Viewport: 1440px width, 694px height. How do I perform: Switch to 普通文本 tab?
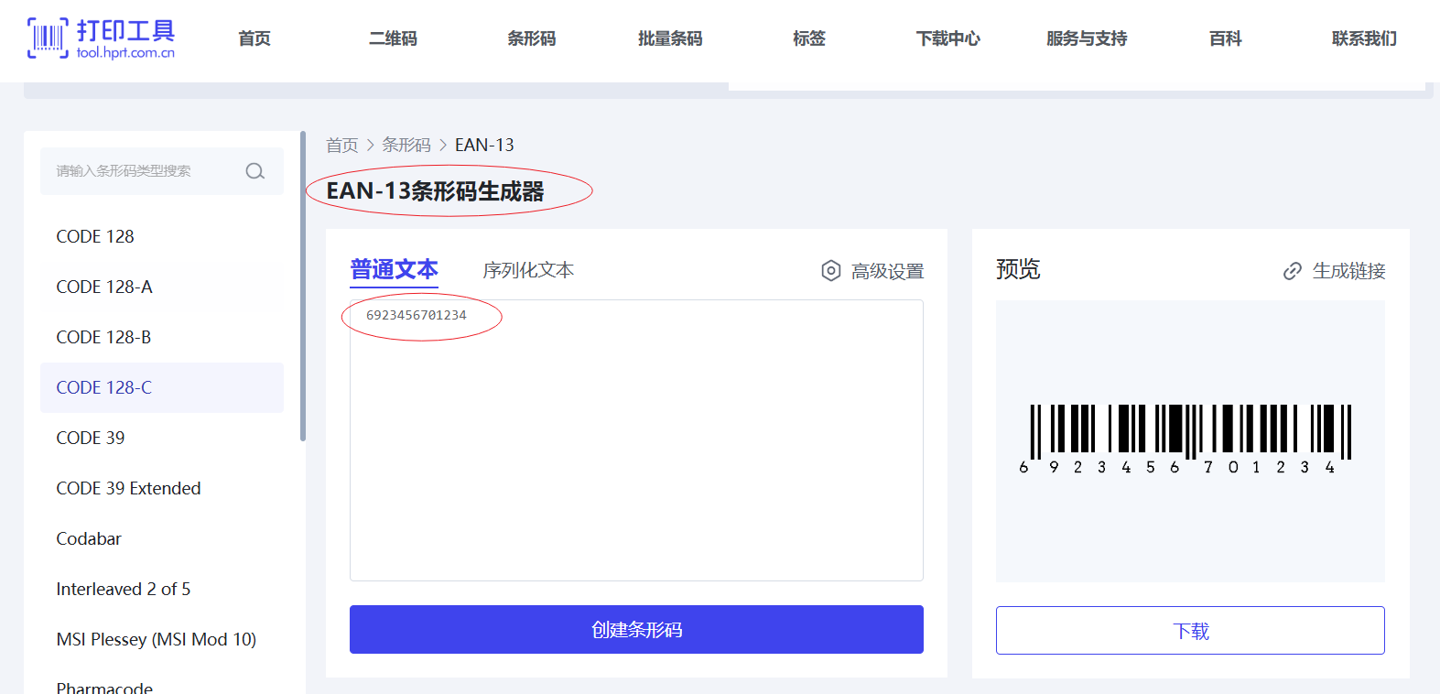(394, 270)
